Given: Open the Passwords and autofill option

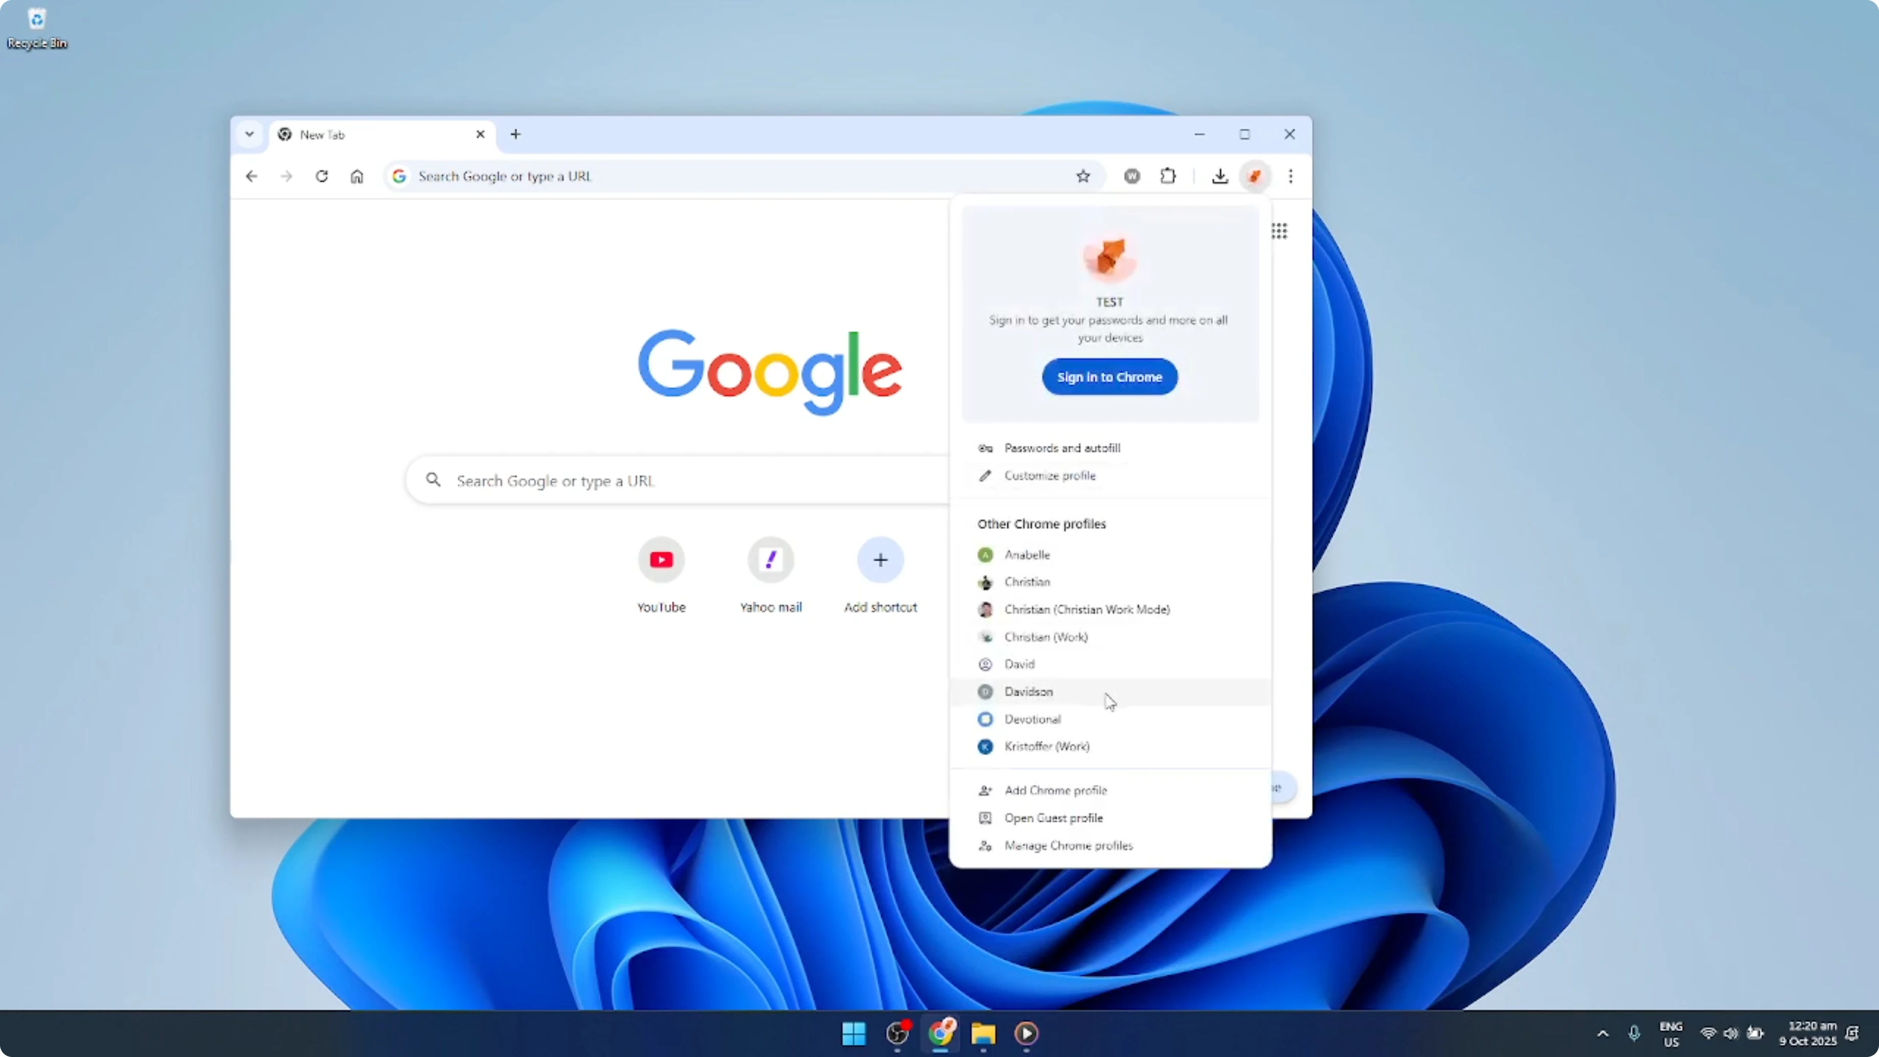Looking at the screenshot, I should [1062, 448].
